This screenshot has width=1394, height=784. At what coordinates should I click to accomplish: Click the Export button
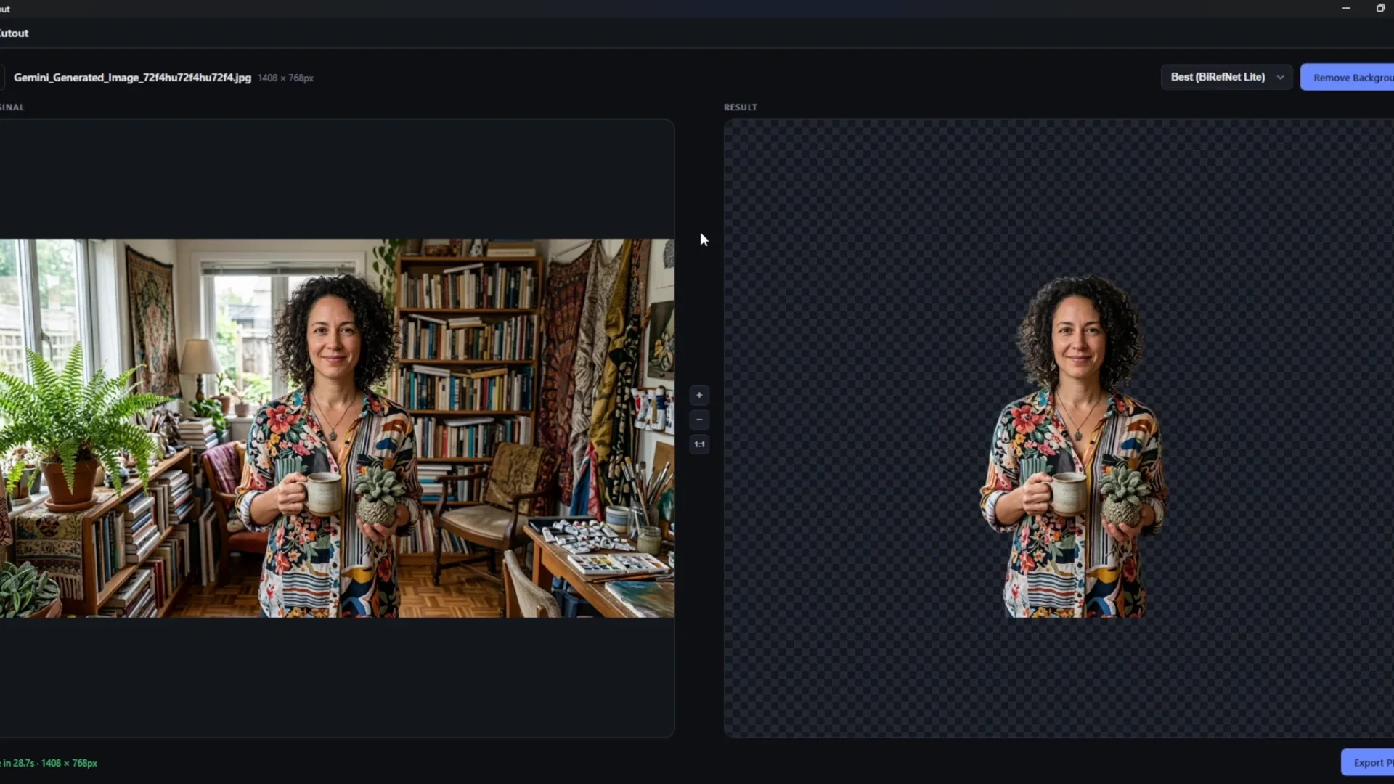coord(1368,762)
